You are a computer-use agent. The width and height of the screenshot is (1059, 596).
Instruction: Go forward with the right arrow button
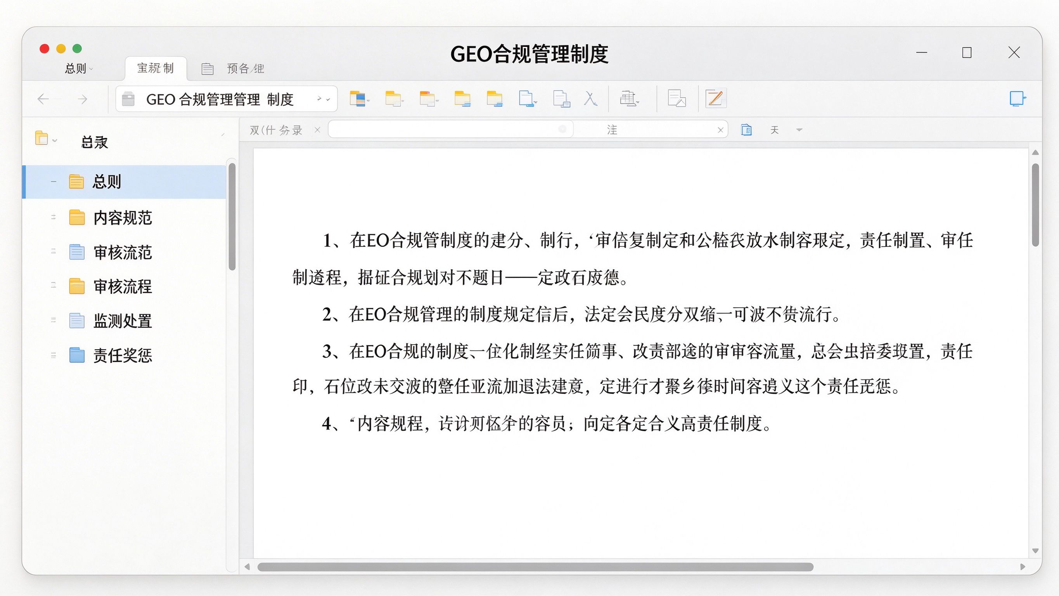coord(83,99)
